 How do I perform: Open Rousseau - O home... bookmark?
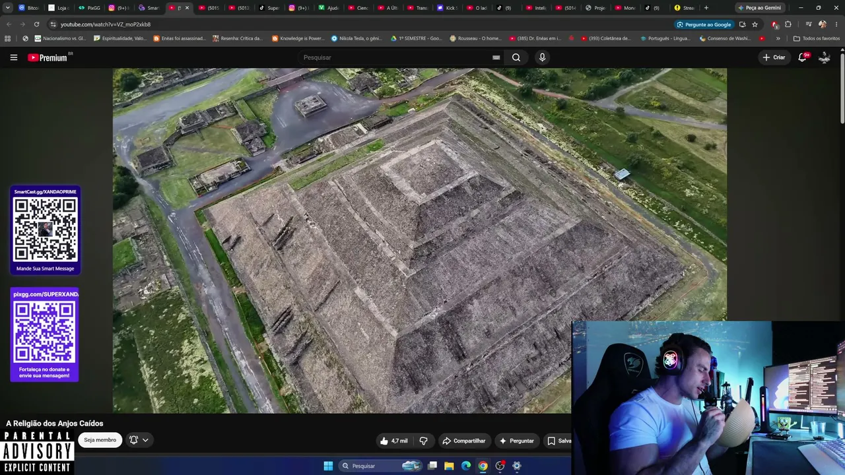(x=475, y=38)
